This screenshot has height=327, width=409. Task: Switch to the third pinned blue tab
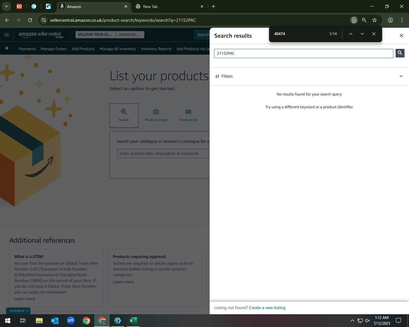pyautogui.click(x=49, y=6)
